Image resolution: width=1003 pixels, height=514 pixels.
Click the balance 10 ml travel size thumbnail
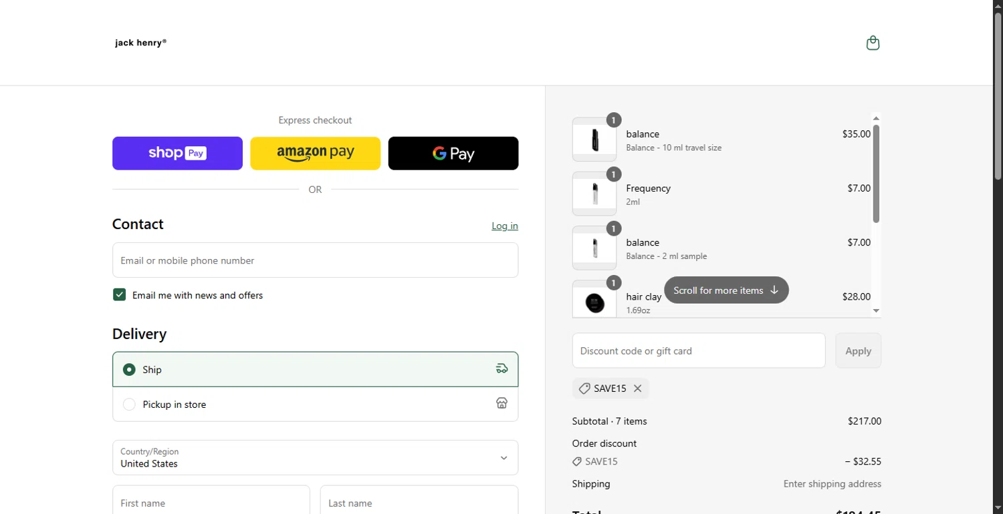pos(594,140)
